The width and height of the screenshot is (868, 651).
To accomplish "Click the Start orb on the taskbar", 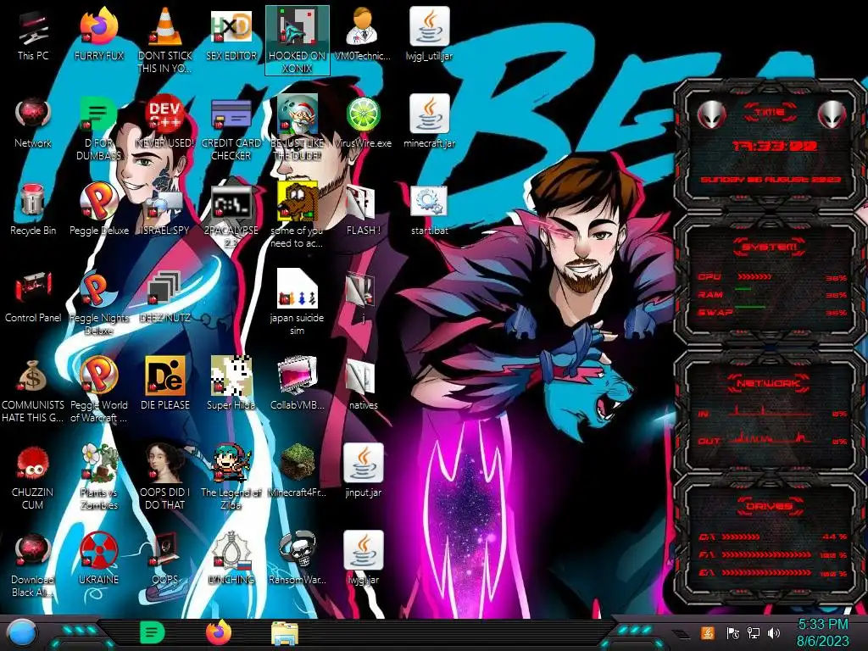I will point(21,632).
